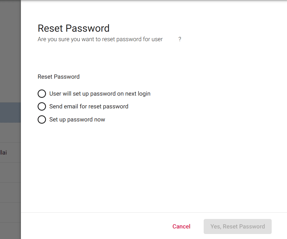Click the confirmation question text
The image size is (287, 239).
click(x=100, y=39)
